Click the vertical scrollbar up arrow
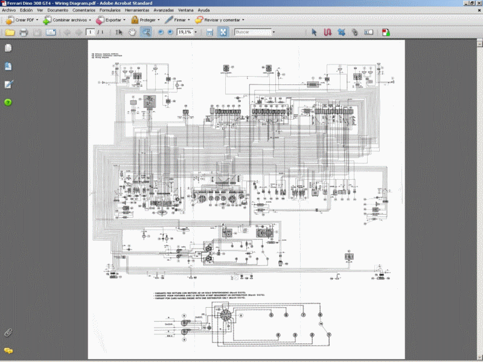483x362 pixels. 479,43
